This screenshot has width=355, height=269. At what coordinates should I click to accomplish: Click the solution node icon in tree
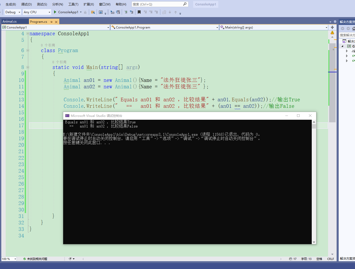(344, 41)
